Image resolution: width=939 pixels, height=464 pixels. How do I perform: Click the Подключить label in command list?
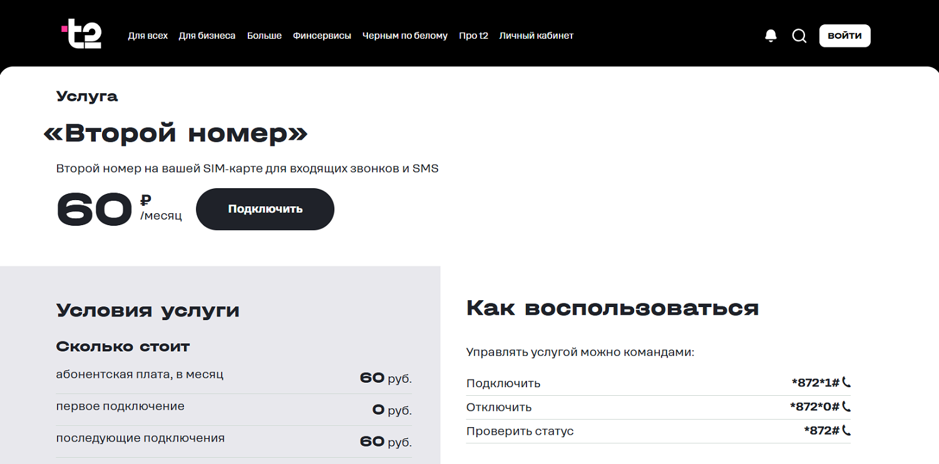(503, 383)
